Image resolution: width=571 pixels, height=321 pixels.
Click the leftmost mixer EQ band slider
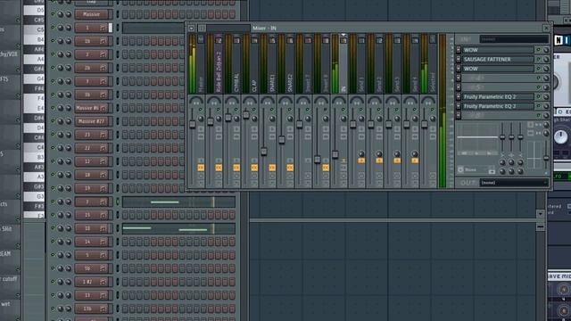click(502, 137)
